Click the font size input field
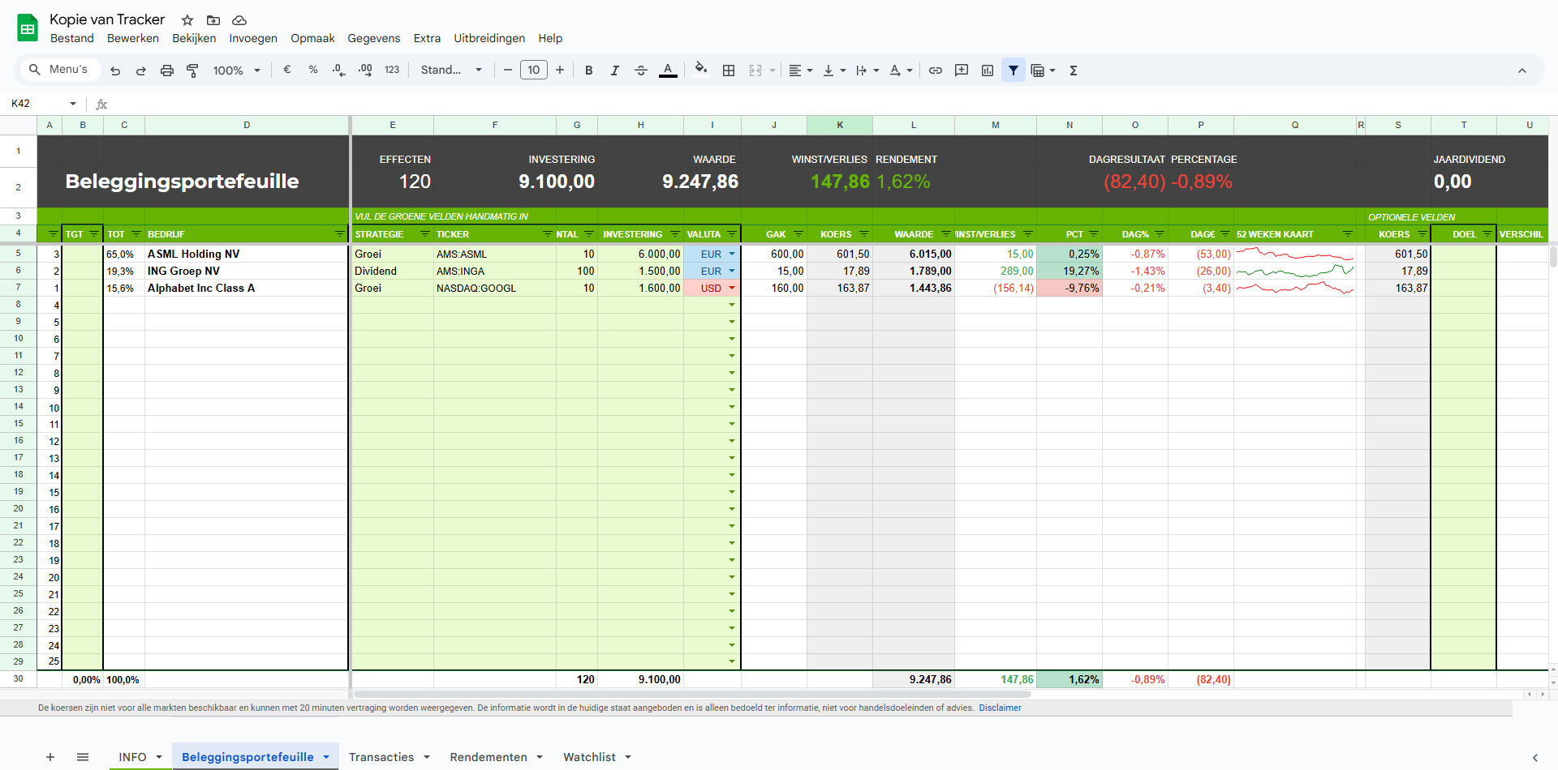The height and width of the screenshot is (770, 1558). pos(533,70)
